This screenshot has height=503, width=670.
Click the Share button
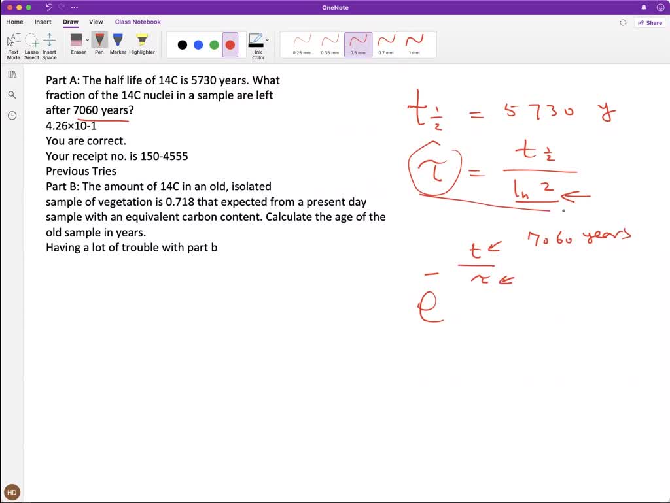pyautogui.click(x=650, y=23)
